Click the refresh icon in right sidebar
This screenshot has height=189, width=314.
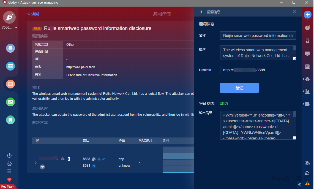click(x=307, y=173)
